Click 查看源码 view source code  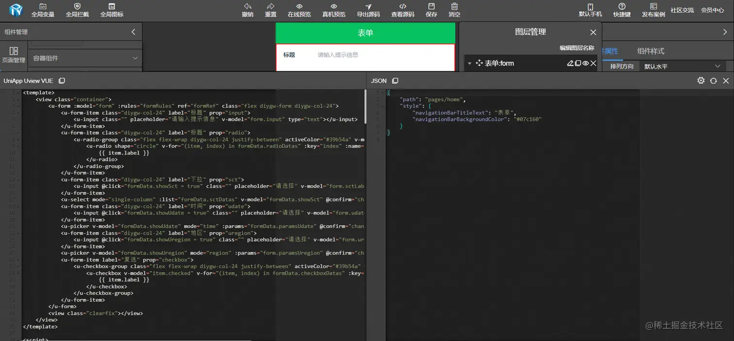(x=402, y=10)
